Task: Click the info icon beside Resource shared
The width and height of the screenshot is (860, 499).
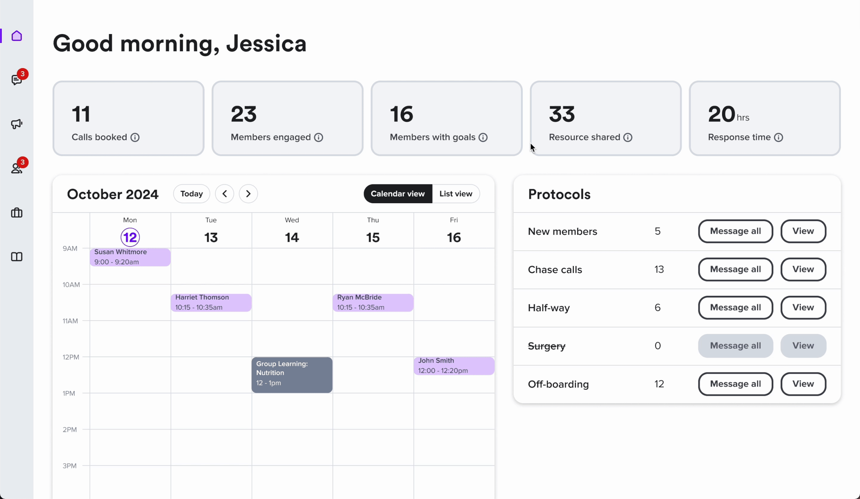Action: pos(628,138)
